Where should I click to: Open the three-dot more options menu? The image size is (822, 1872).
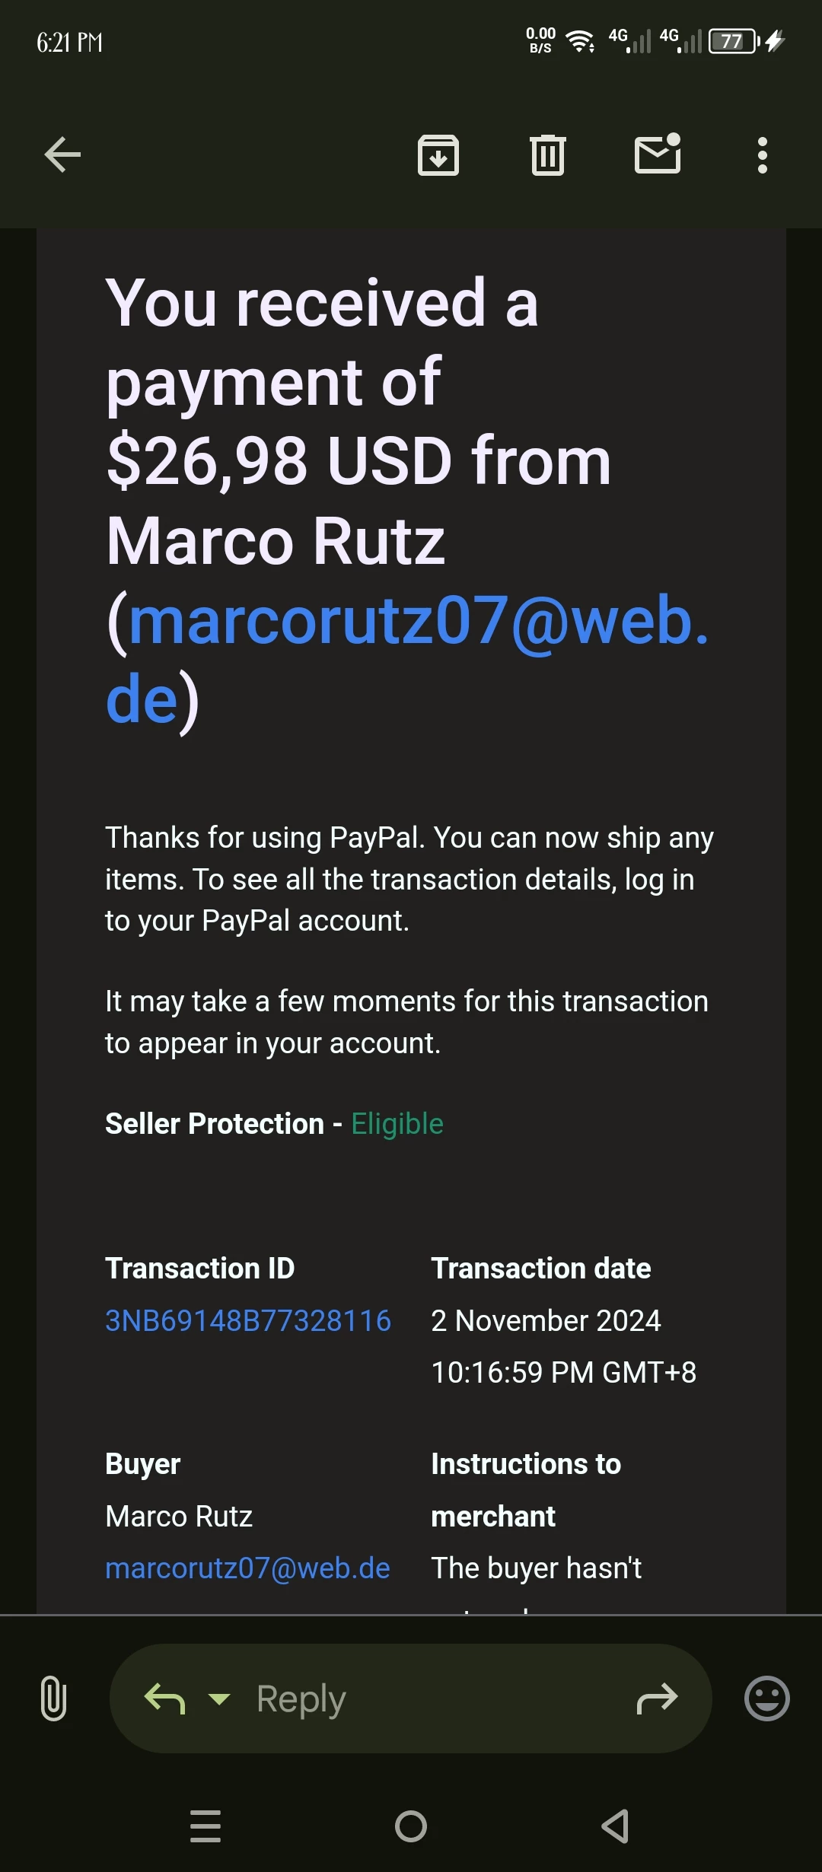[763, 155]
